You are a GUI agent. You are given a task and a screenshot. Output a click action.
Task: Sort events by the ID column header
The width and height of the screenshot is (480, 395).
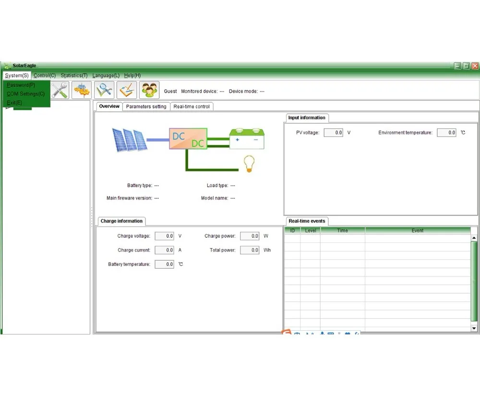coord(292,230)
